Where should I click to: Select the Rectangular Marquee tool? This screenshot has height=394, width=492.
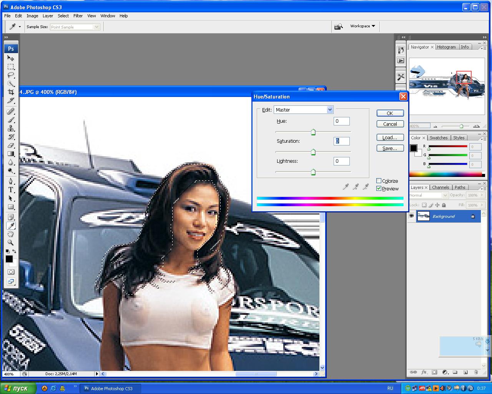coord(11,67)
